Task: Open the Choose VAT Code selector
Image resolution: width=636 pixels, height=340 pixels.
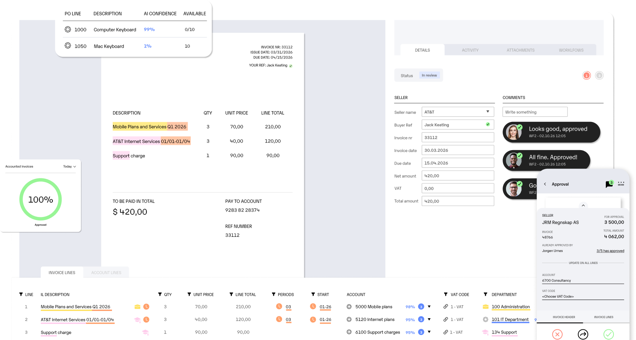Action: [x=583, y=296]
